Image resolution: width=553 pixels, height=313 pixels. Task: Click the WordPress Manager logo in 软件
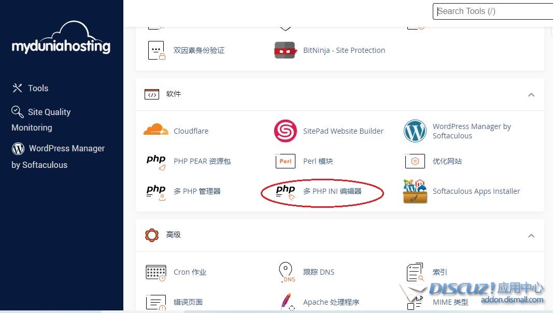pyautogui.click(x=415, y=131)
